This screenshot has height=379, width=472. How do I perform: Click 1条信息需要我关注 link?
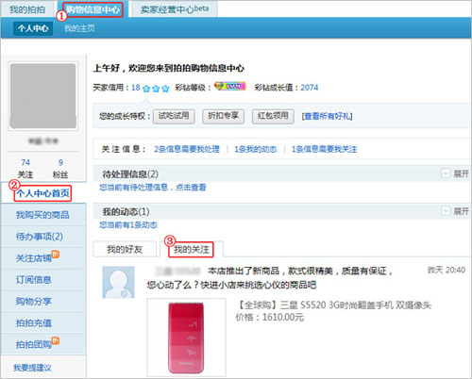[x=325, y=149]
